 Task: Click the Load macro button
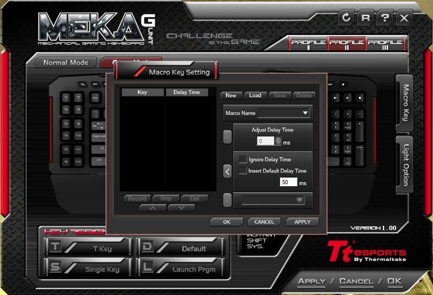coord(255,96)
